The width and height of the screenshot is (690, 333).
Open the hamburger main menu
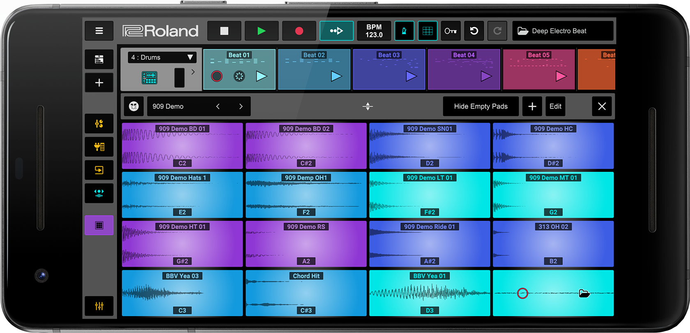99,31
